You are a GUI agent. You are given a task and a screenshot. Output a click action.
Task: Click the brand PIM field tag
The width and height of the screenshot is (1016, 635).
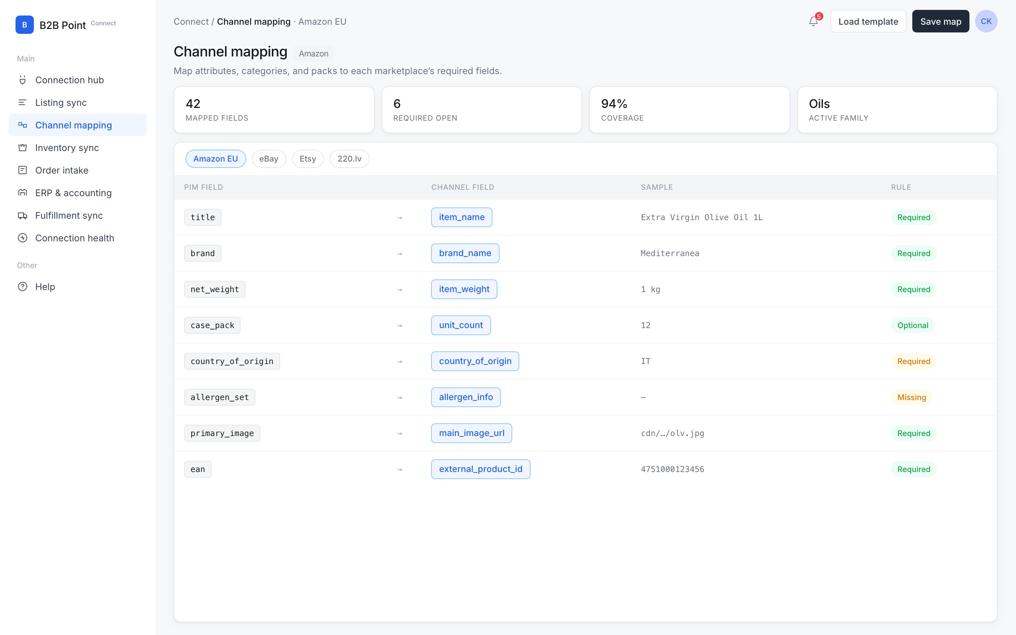point(203,253)
